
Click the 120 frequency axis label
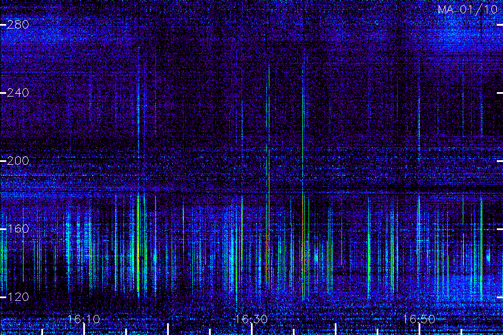(x=18, y=297)
